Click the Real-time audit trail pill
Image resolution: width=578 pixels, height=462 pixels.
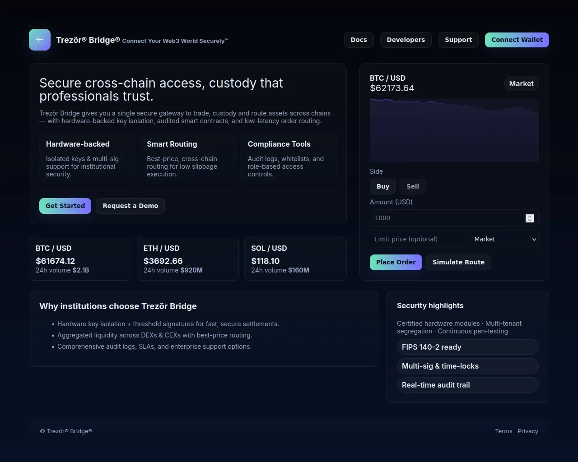(468, 385)
